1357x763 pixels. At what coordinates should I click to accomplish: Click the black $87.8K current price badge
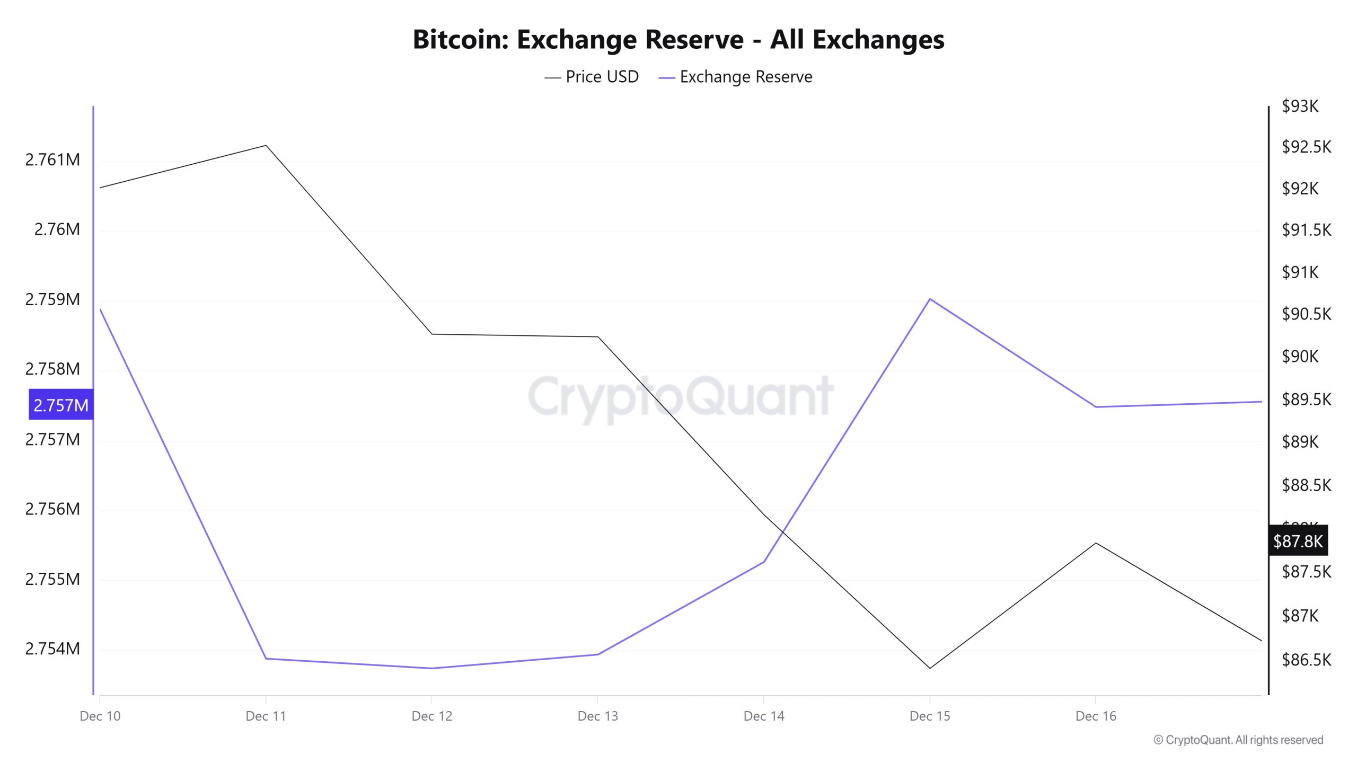1298,541
